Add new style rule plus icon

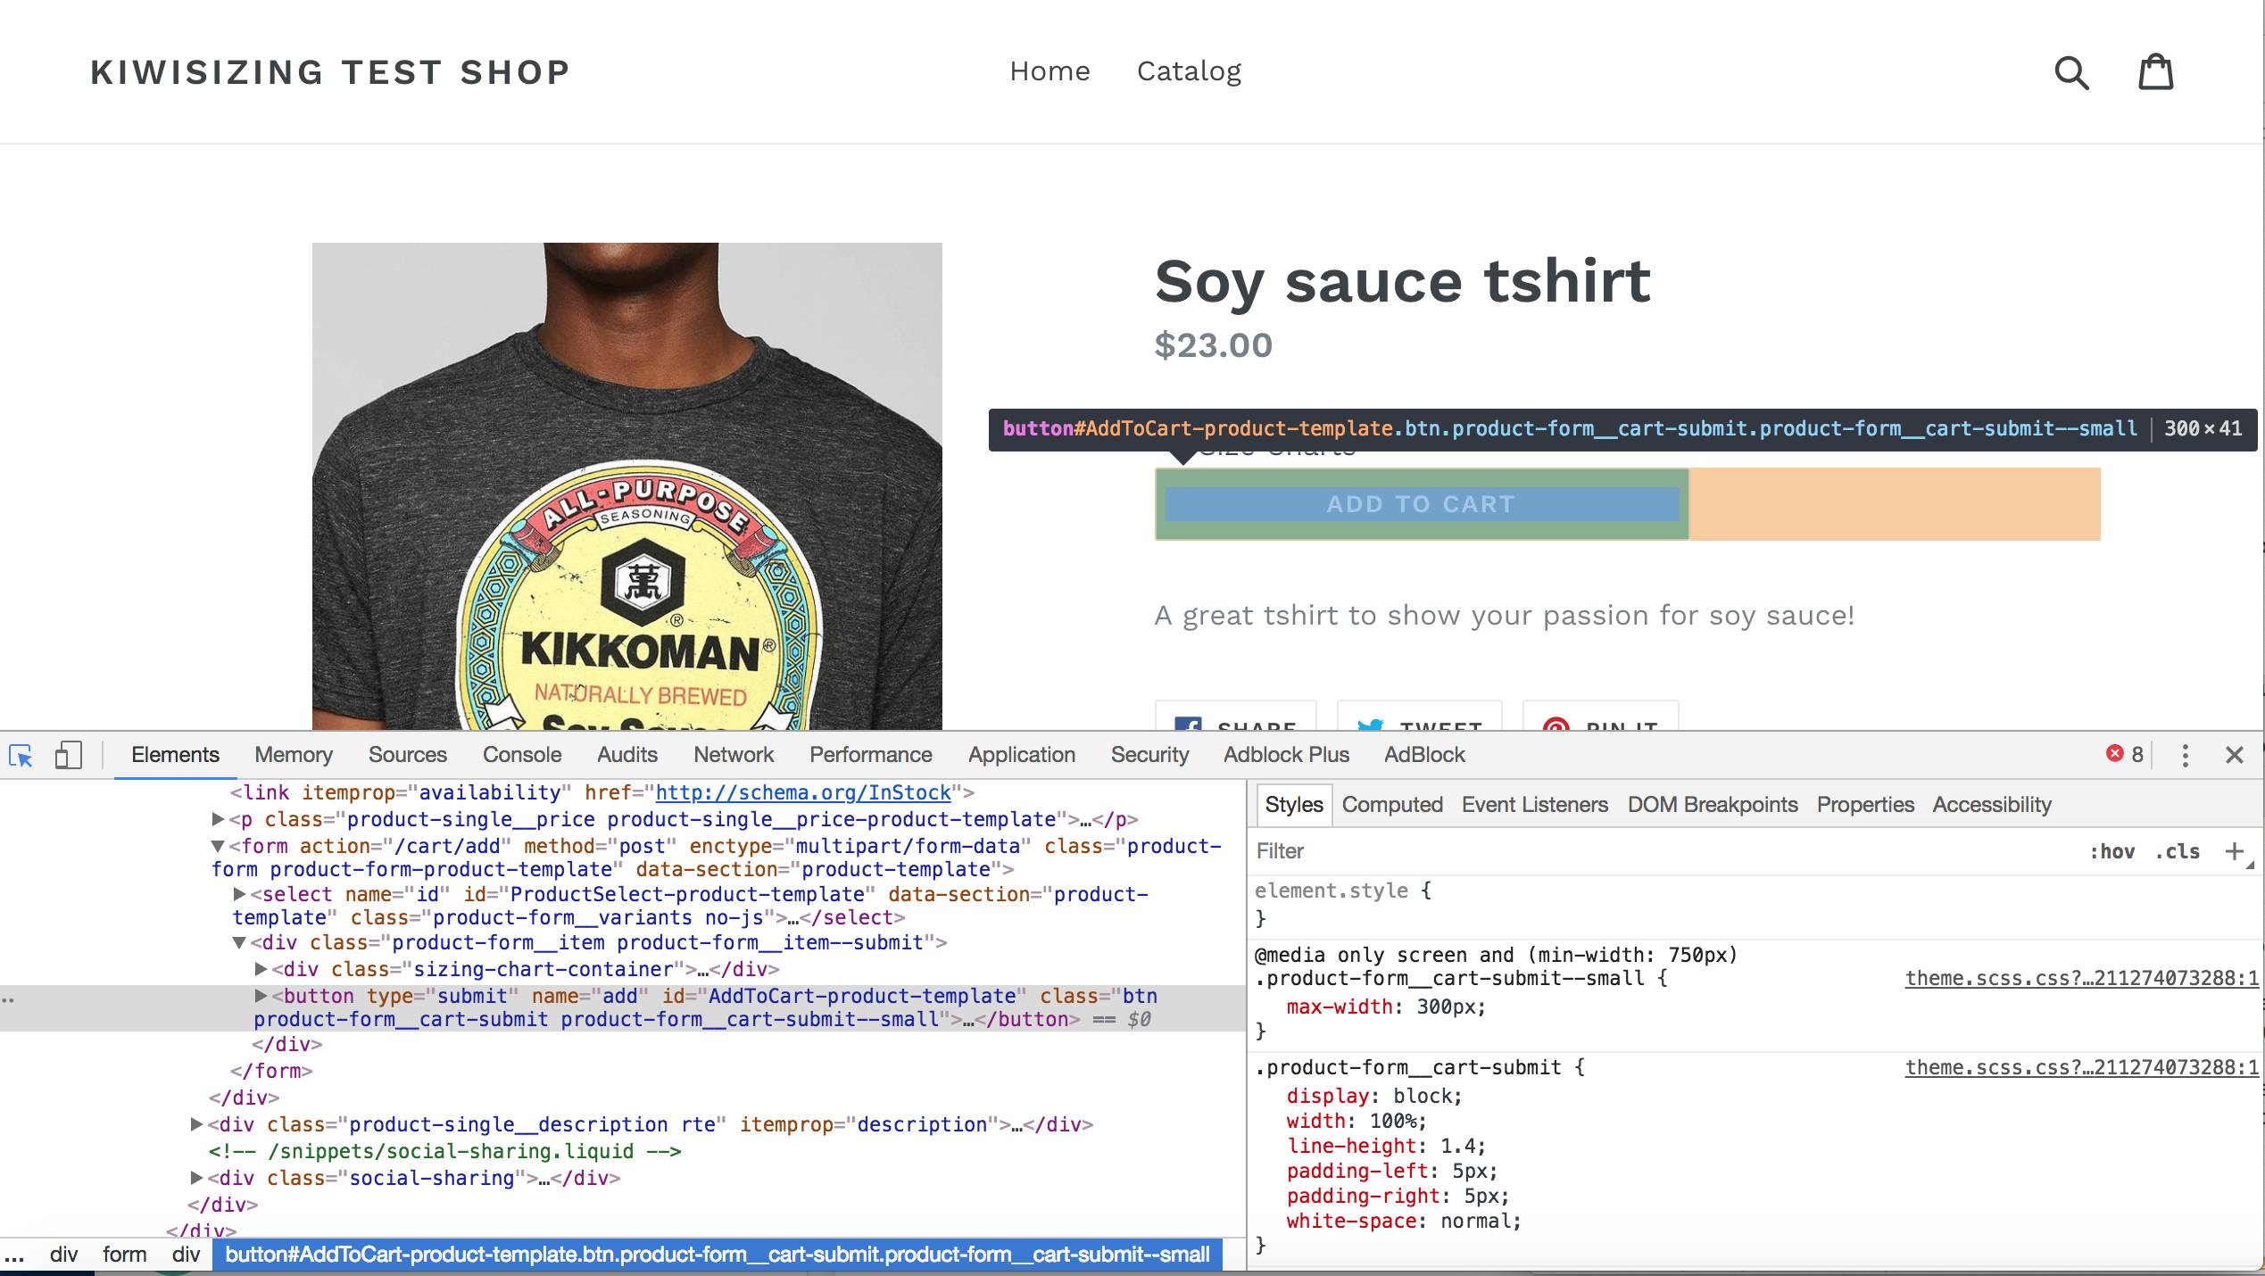2234,851
